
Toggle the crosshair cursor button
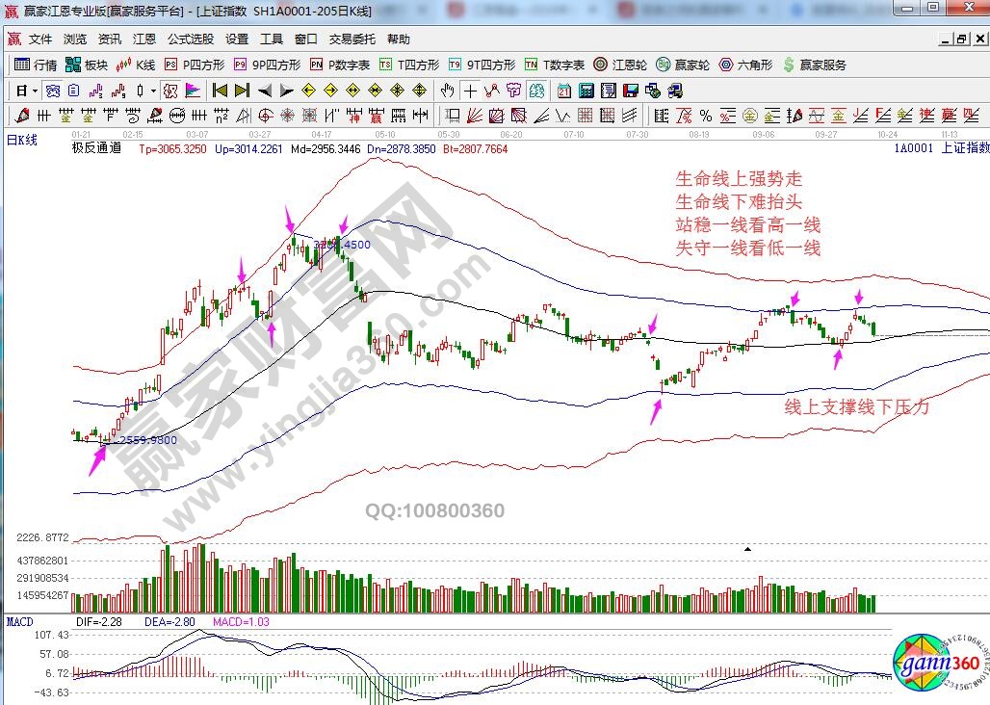click(470, 91)
